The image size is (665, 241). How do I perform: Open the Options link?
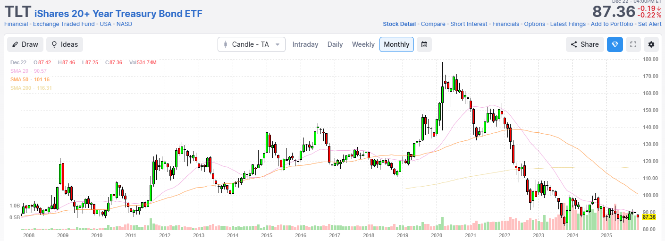534,24
